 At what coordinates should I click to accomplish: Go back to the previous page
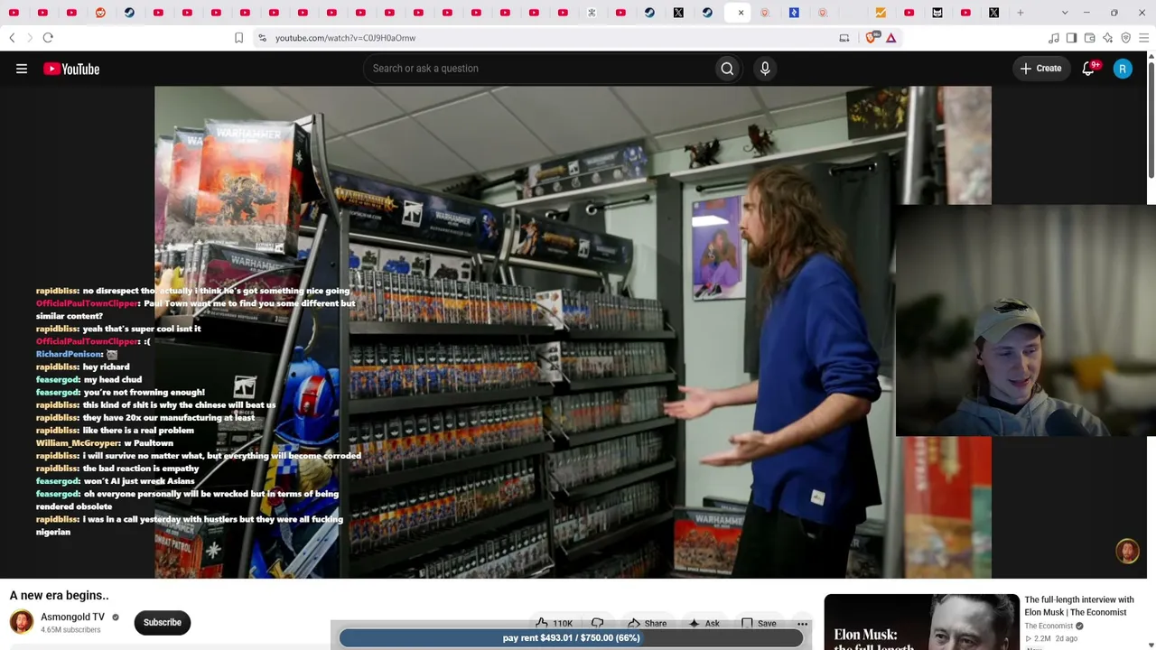pyautogui.click(x=12, y=38)
